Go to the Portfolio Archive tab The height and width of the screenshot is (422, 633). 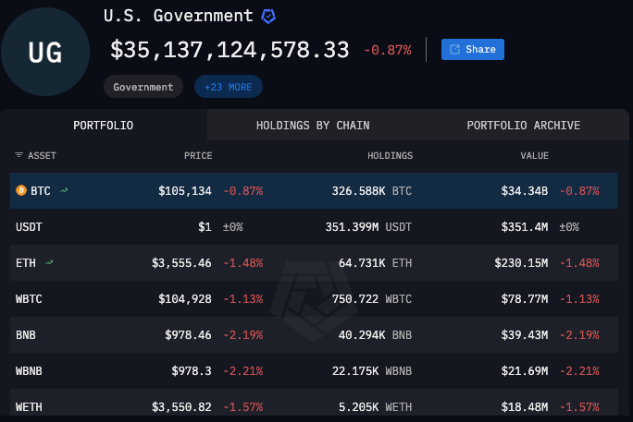point(523,125)
